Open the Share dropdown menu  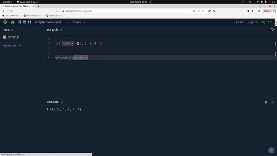point(79,22)
